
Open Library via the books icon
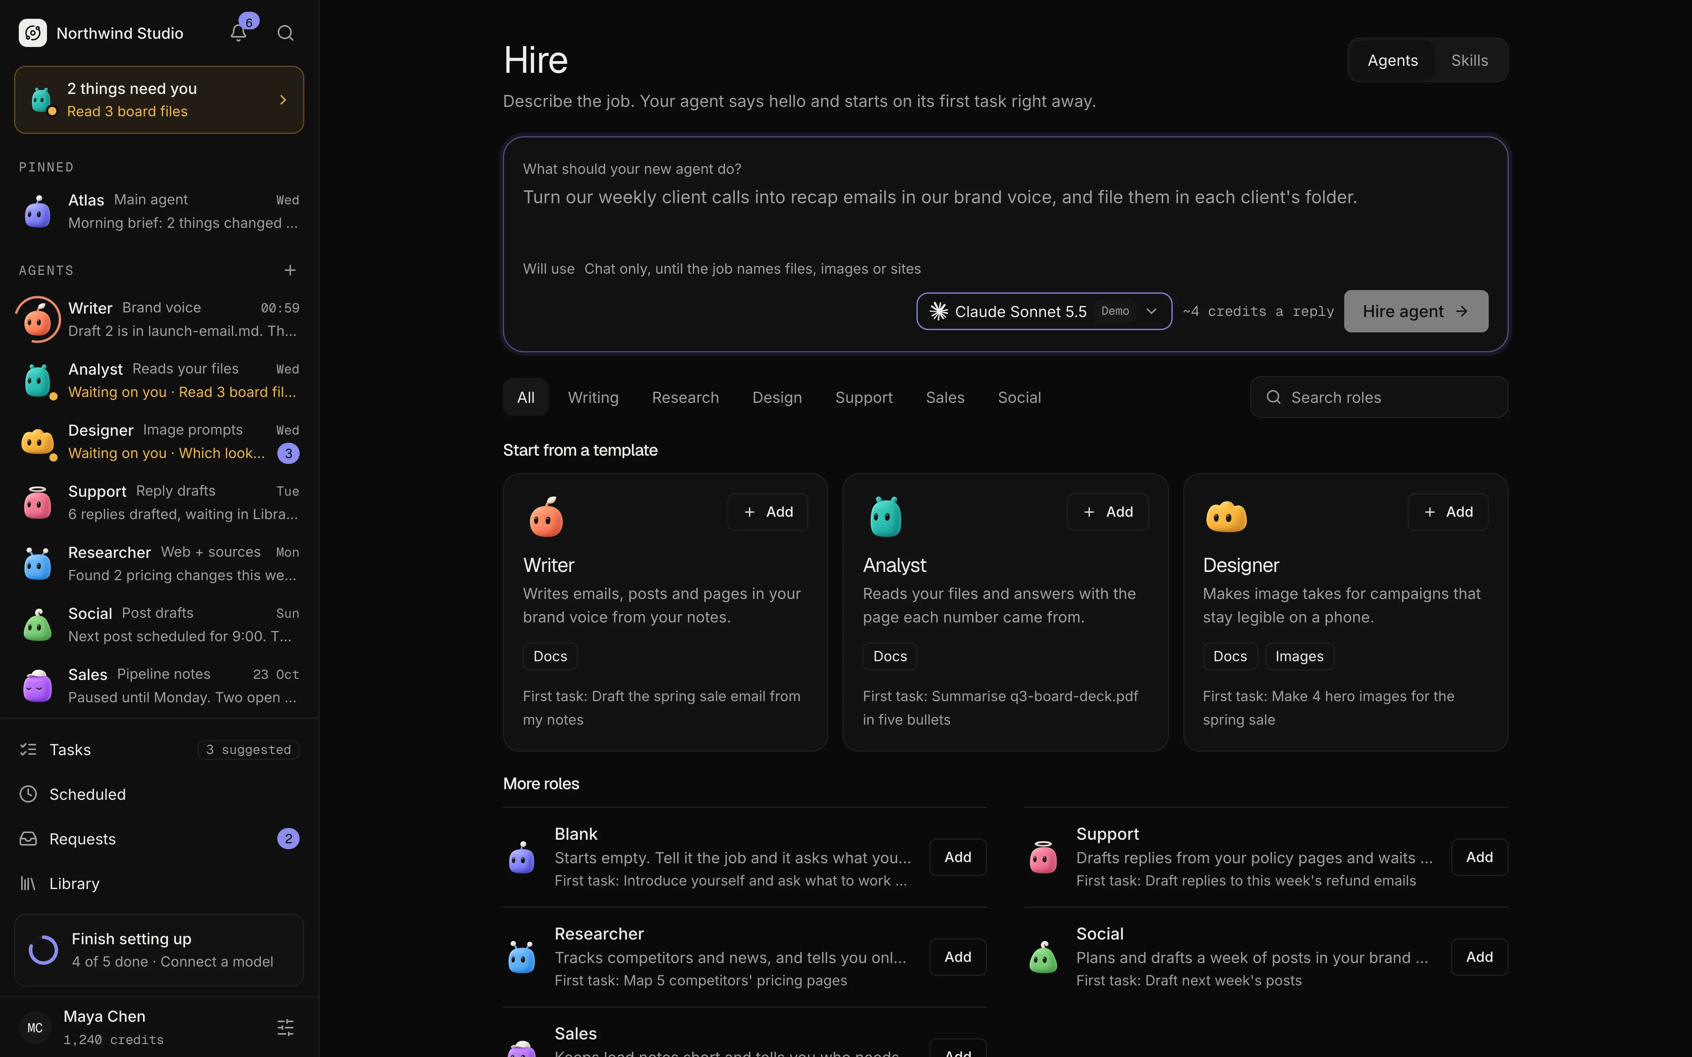28,884
